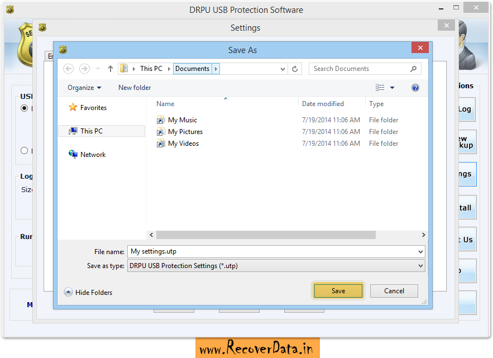Open the Organize menu

(84, 88)
